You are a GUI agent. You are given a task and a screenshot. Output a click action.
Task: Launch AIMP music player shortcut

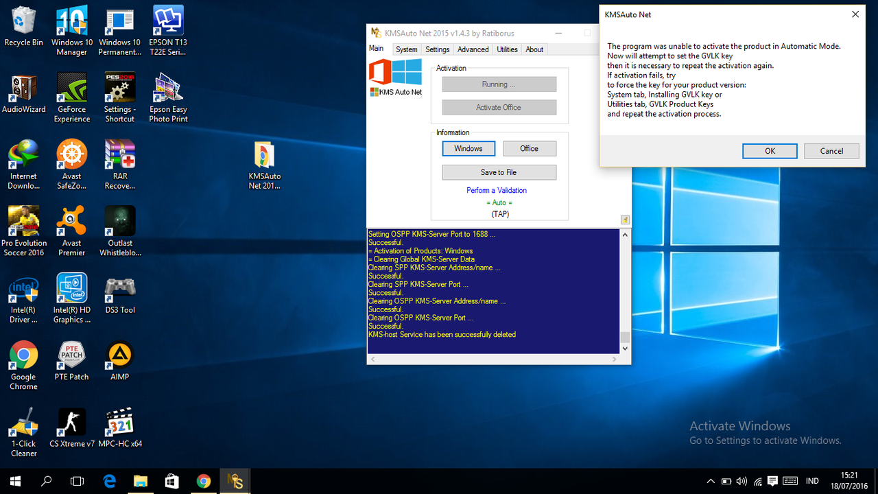point(119,360)
